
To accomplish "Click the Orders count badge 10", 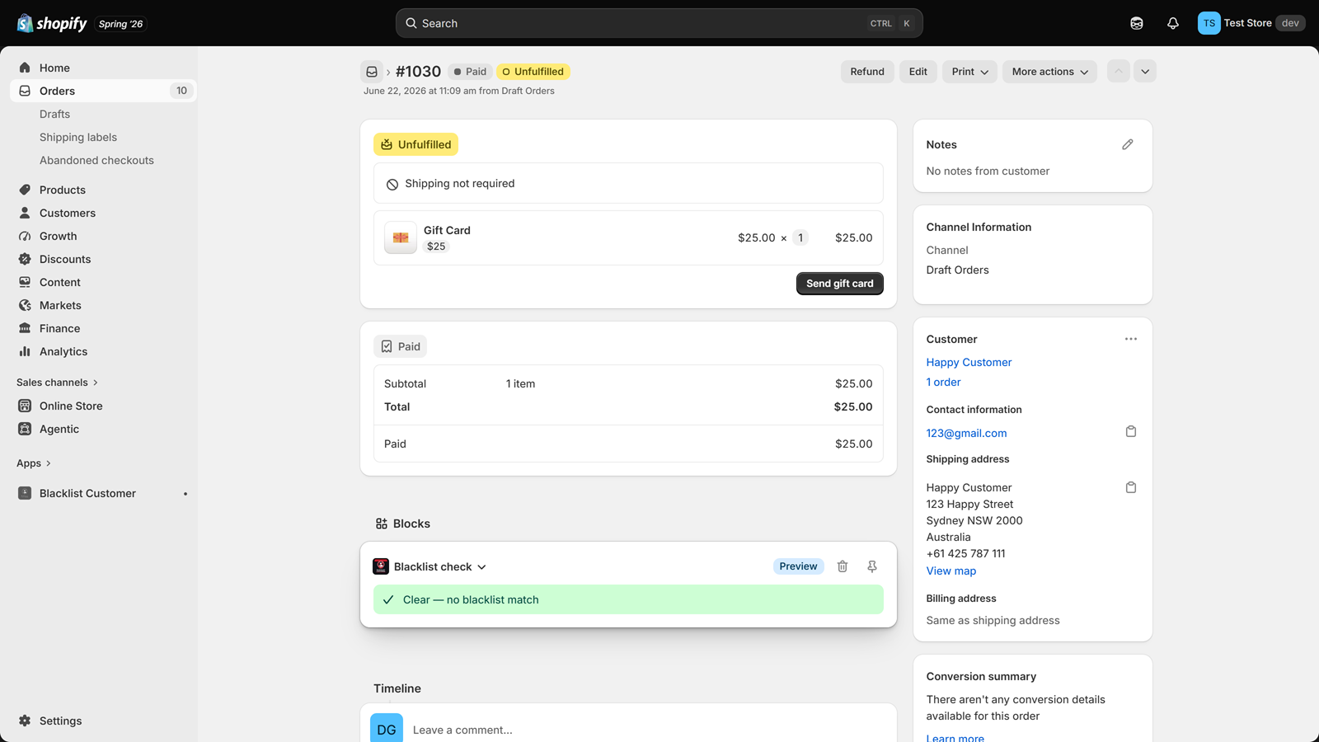I will [181, 91].
